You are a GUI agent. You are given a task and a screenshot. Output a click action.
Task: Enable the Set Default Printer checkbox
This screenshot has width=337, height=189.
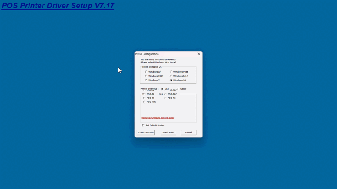coord(143,126)
